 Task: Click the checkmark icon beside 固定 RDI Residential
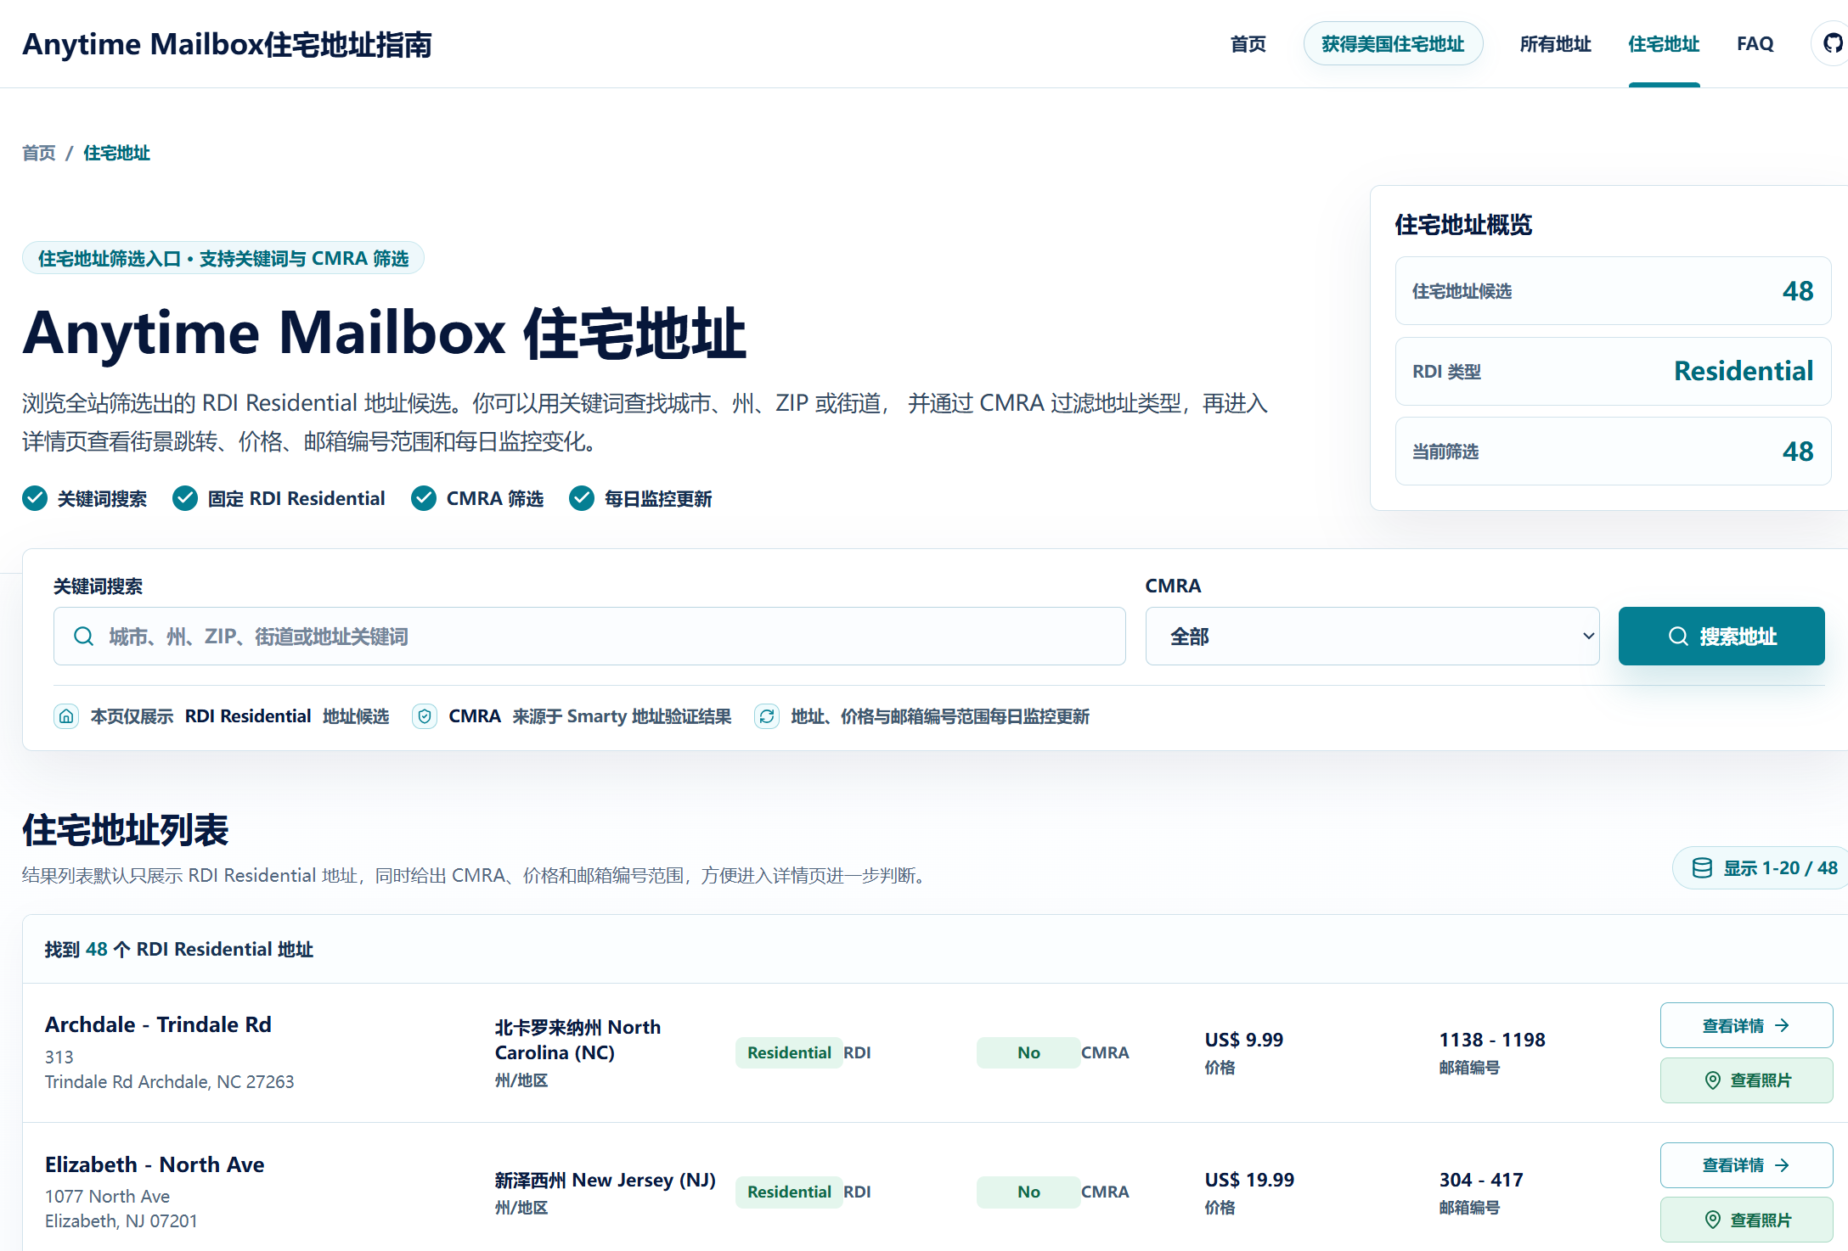coord(185,498)
